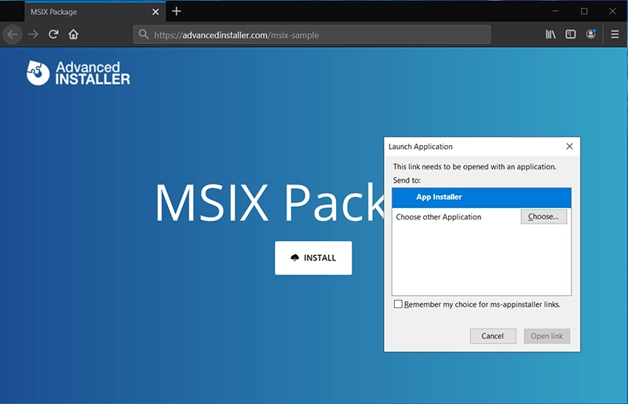Close the Firefox browser window
The width and height of the screenshot is (628, 404).
[612, 11]
